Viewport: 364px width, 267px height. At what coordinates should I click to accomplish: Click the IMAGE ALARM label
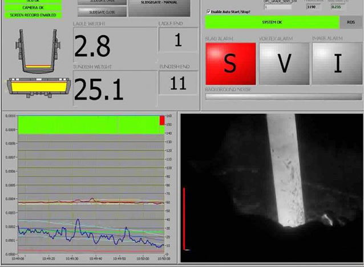point(327,39)
